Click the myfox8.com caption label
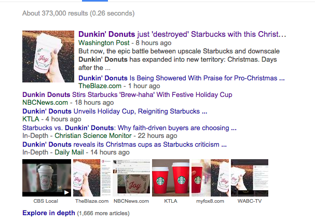Viewport: 315px width, 224px height. (210, 201)
